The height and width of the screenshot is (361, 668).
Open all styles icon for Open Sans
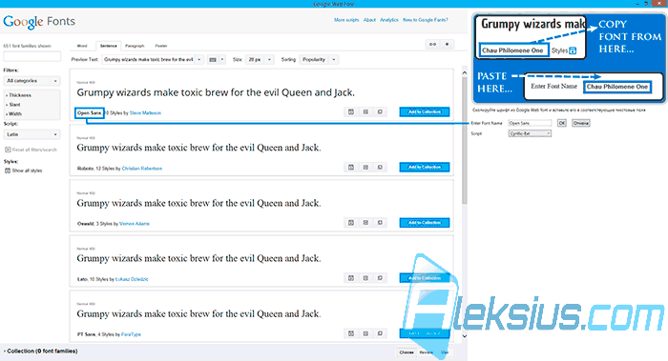[x=351, y=111]
